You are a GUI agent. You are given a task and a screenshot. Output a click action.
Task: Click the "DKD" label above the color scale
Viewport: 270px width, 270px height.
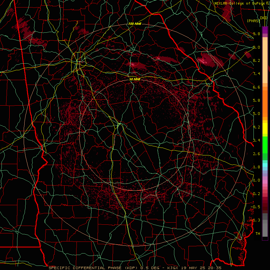tap(264, 18)
